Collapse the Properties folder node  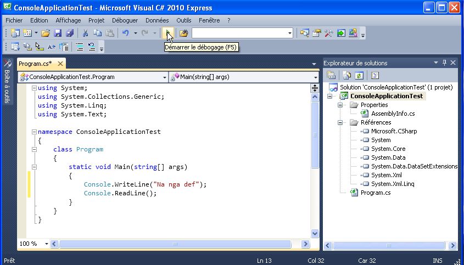pos(340,105)
